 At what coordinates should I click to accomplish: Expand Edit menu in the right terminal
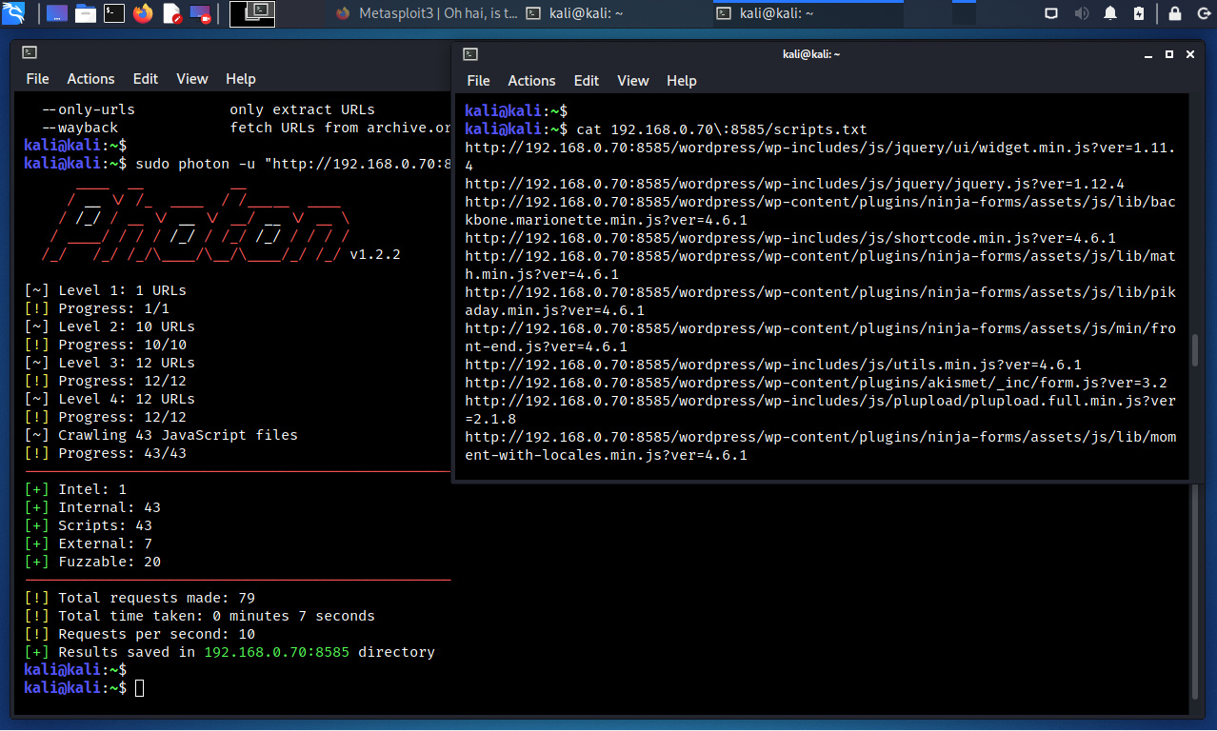(x=587, y=81)
